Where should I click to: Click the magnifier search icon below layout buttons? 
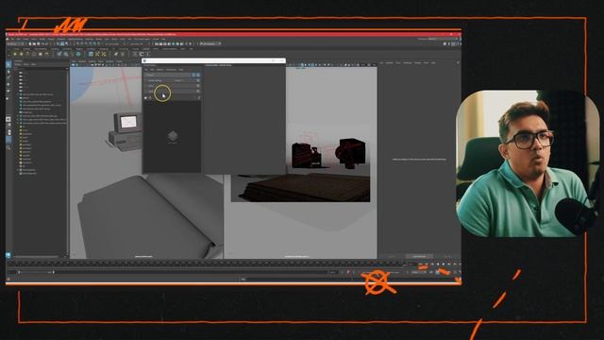(8, 147)
